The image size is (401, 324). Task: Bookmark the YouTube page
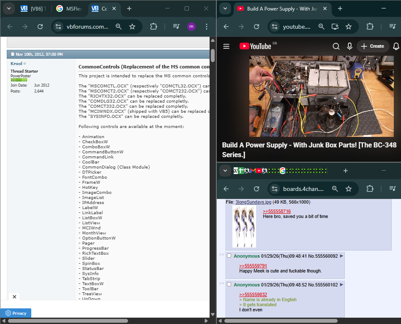[349, 27]
